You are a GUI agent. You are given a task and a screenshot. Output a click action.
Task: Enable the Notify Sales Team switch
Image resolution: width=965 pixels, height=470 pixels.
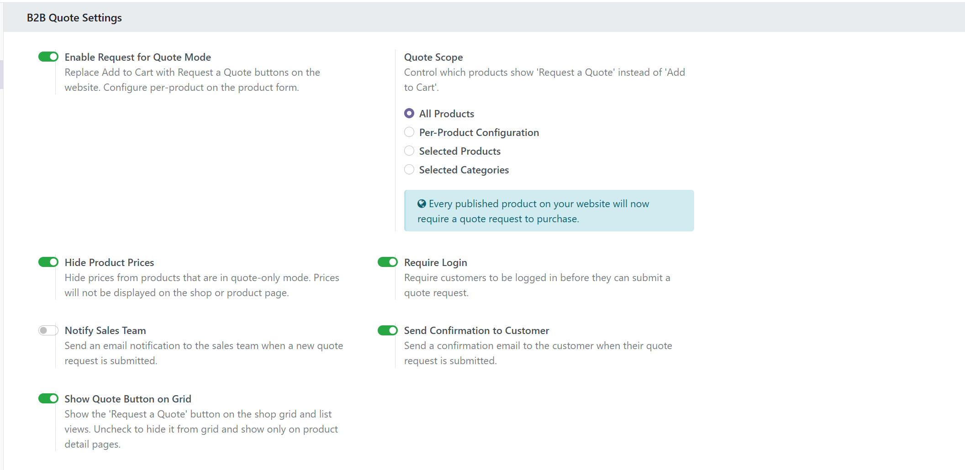click(x=48, y=330)
